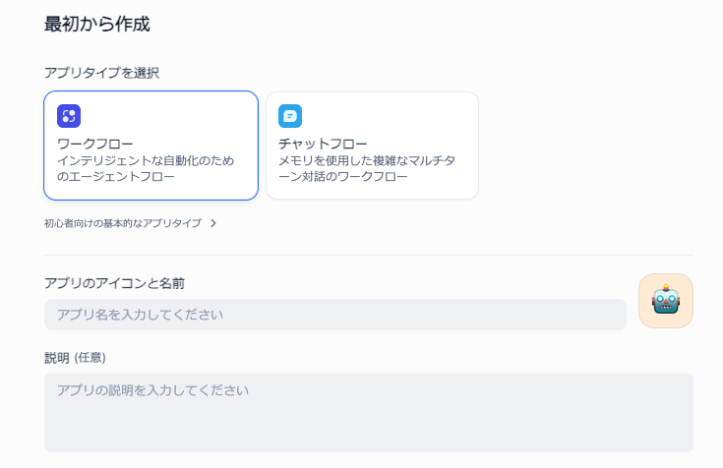Click the 最初から作成 heading

pyautogui.click(x=97, y=24)
